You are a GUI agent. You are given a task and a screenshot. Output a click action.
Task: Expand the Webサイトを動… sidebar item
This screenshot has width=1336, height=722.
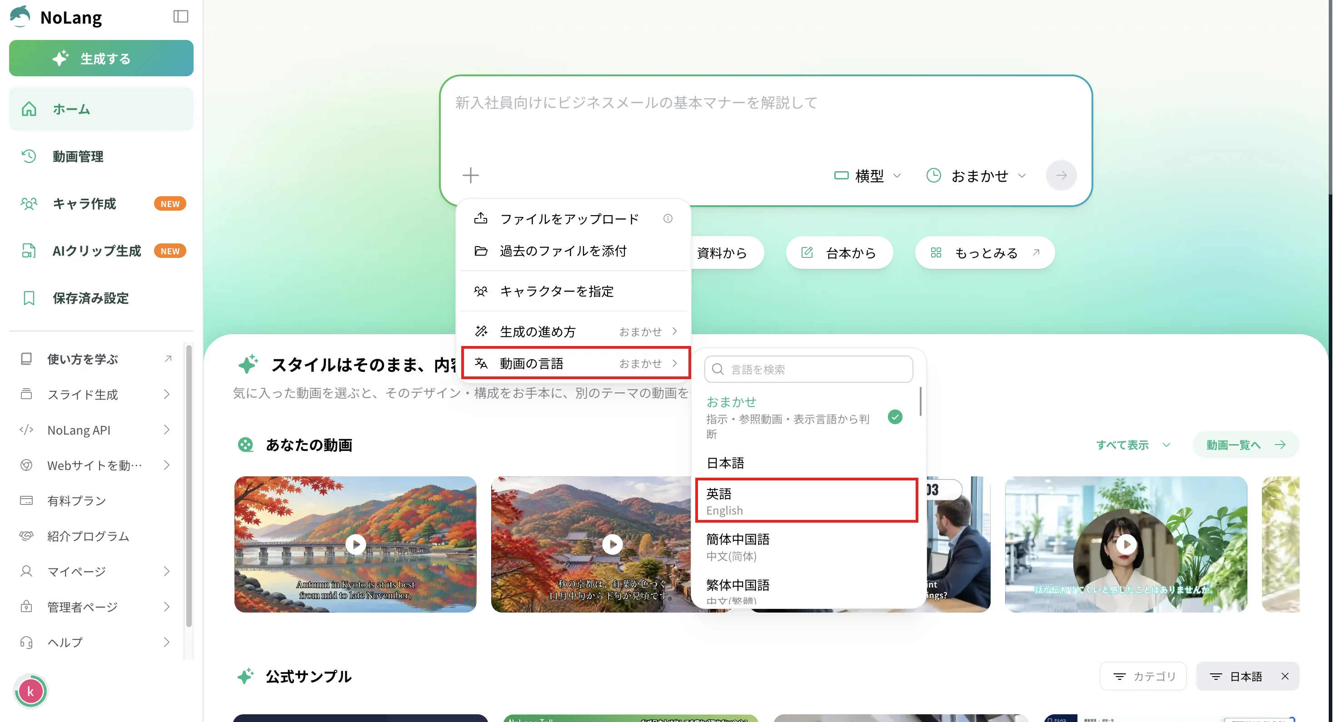(167, 465)
